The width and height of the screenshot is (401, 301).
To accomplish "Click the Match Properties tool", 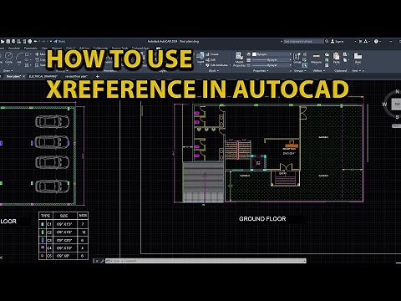I will [239, 59].
